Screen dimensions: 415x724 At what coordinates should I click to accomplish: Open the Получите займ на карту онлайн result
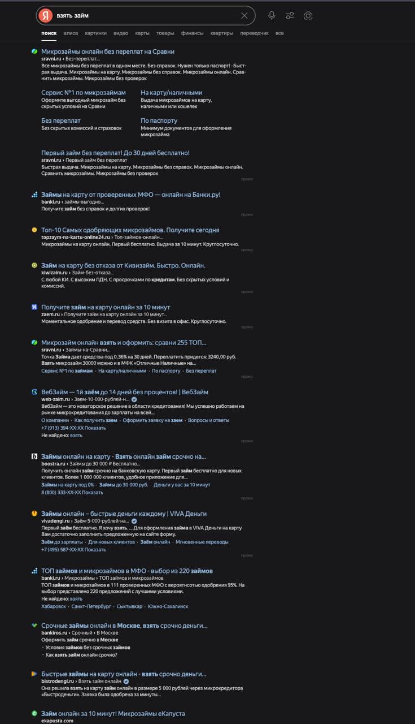click(106, 307)
